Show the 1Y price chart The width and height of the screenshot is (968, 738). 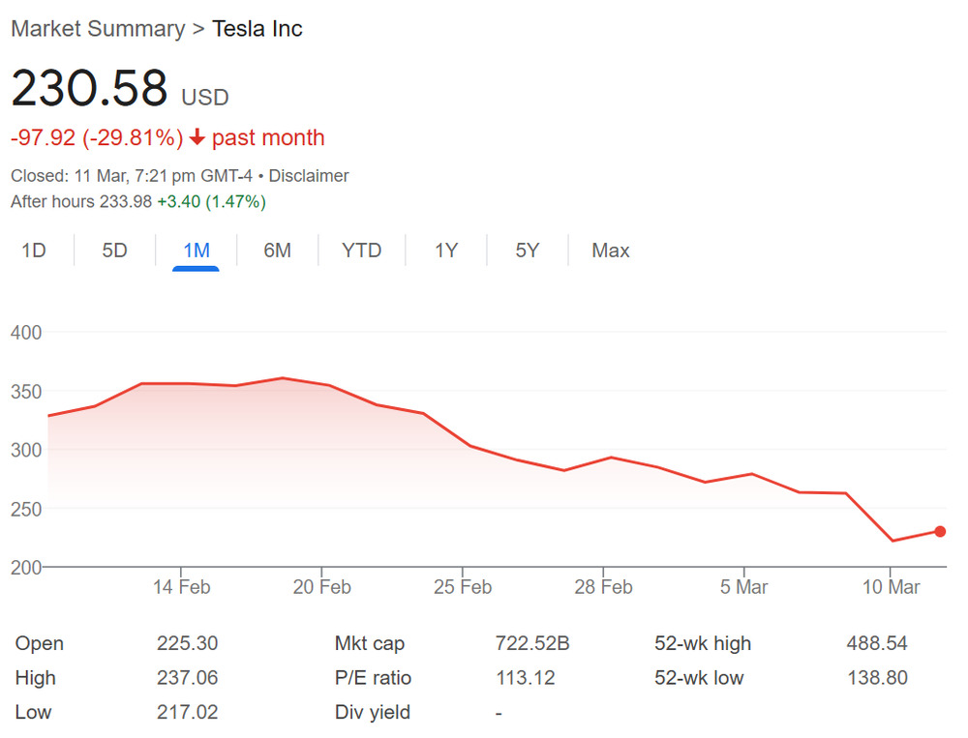(x=446, y=251)
